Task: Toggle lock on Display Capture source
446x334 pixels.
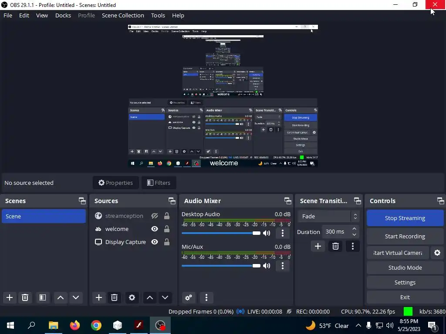Action: tap(167, 242)
